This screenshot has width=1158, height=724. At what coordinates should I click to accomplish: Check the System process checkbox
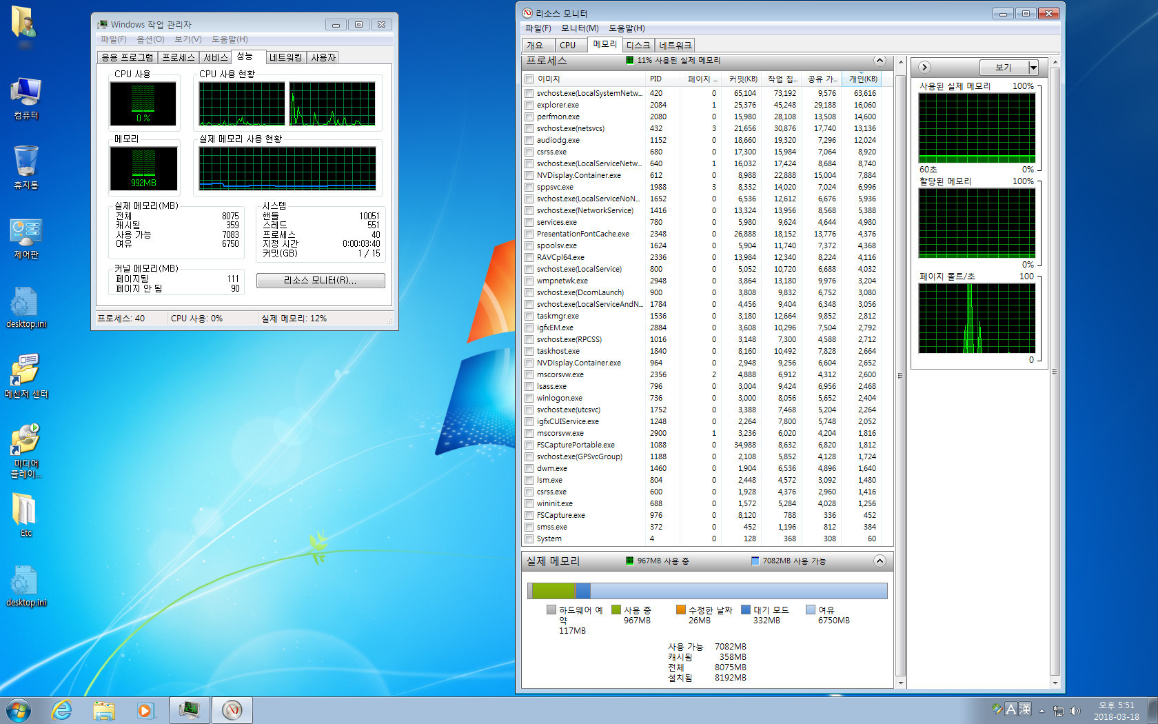529,539
